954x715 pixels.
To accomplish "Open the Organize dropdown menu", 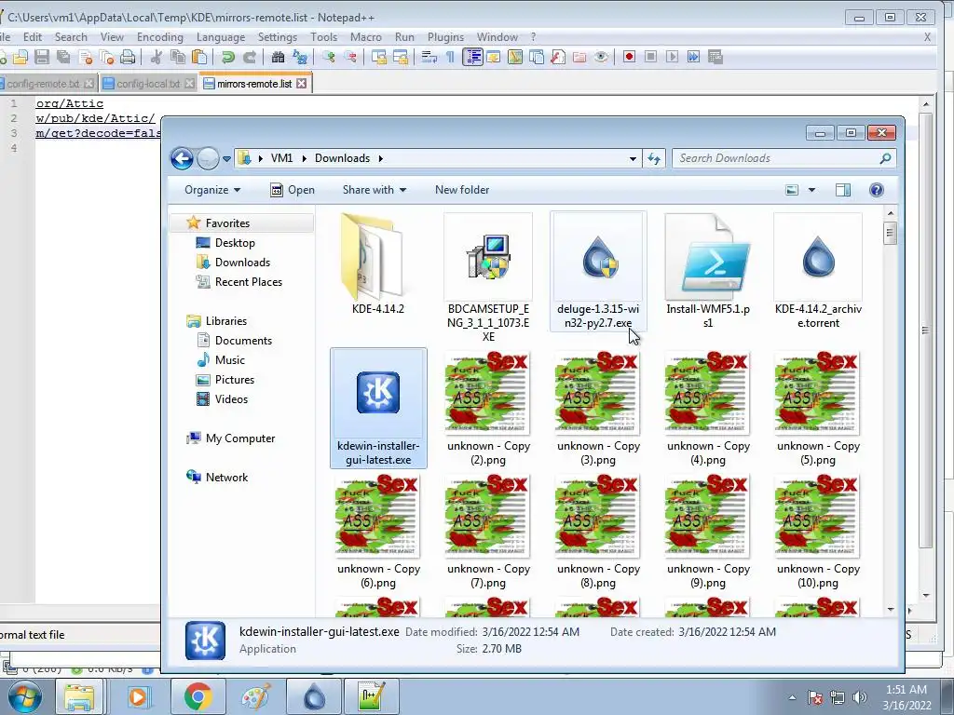I will pos(212,190).
